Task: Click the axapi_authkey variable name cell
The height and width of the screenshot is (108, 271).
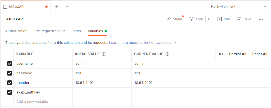Action: pos(43,92)
